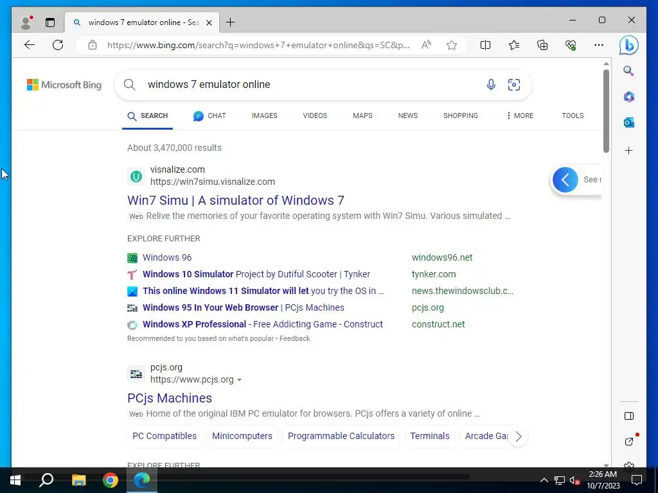Switch to the CHAT tab
Image resolution: width=658 pixels, height=493 pixels.
pos(209,116)
